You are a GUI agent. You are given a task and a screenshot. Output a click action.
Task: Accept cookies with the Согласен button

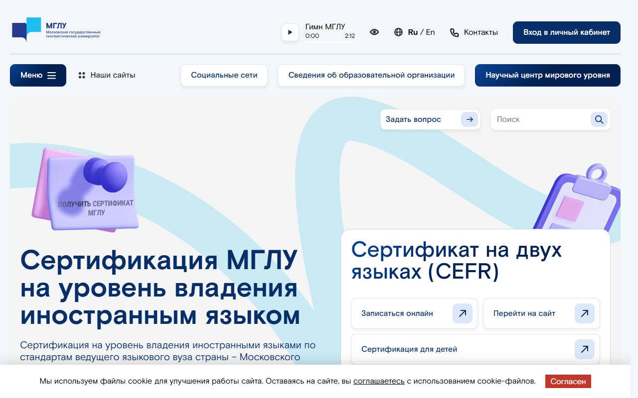click(568, 382)
